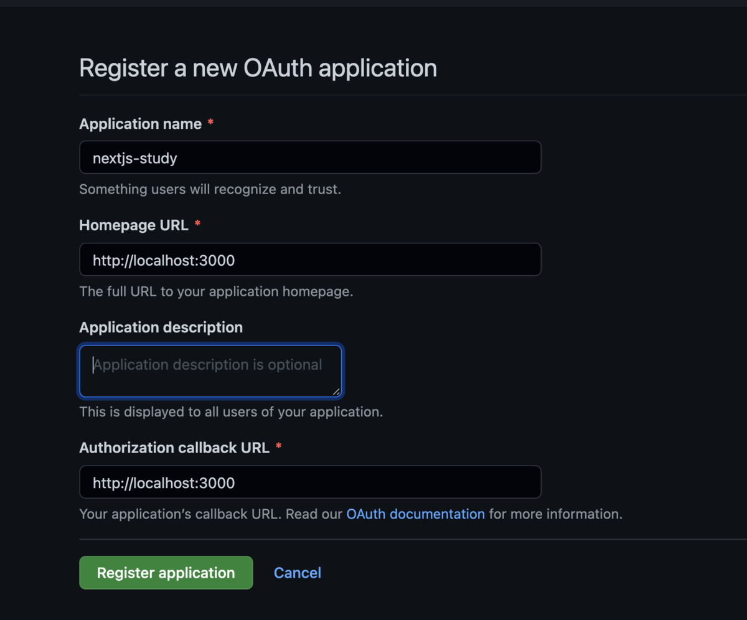Click the Application name input field
The height and width of the screenshot is (620, 747).
point(310,157)
